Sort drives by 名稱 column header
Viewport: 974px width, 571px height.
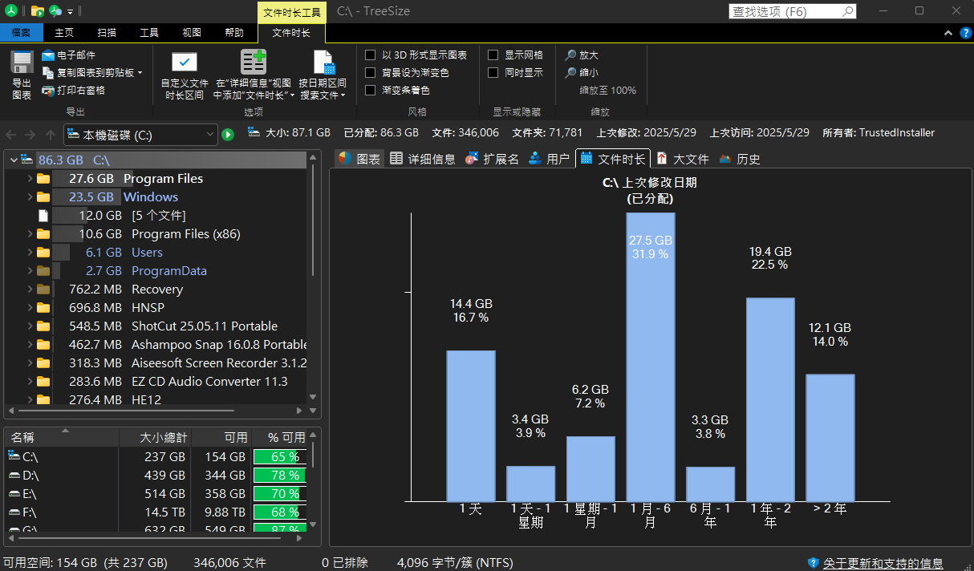pos(61,438)
